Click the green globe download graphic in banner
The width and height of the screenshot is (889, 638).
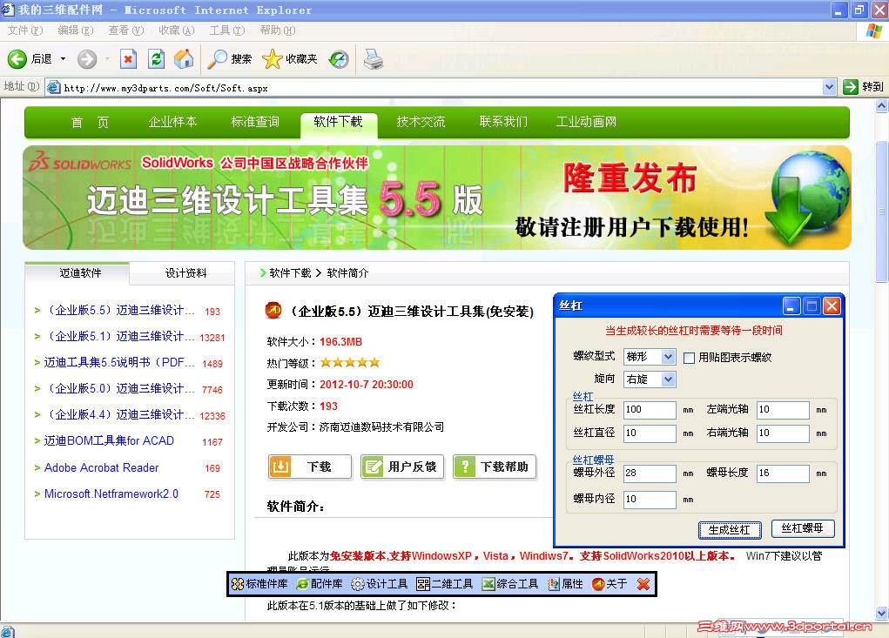point(807,198)
